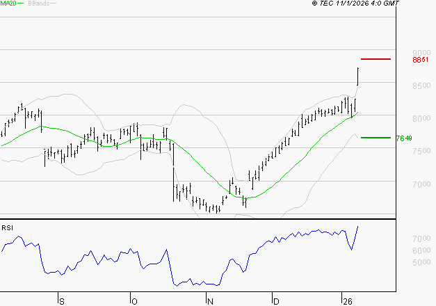Click the D month axis label
This screenshot has height=306, width=436.
(x=276, y=302)
